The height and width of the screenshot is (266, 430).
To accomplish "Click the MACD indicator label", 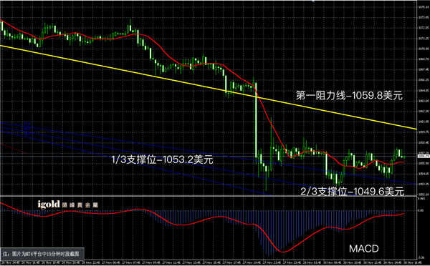I will (x=363, y=249).
